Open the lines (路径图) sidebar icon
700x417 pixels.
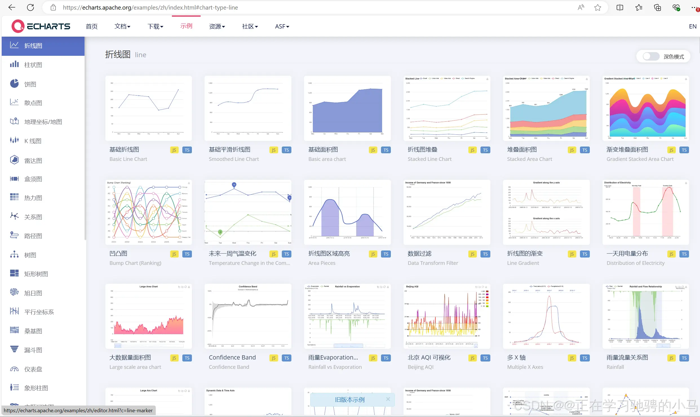(x=14, y=235)
